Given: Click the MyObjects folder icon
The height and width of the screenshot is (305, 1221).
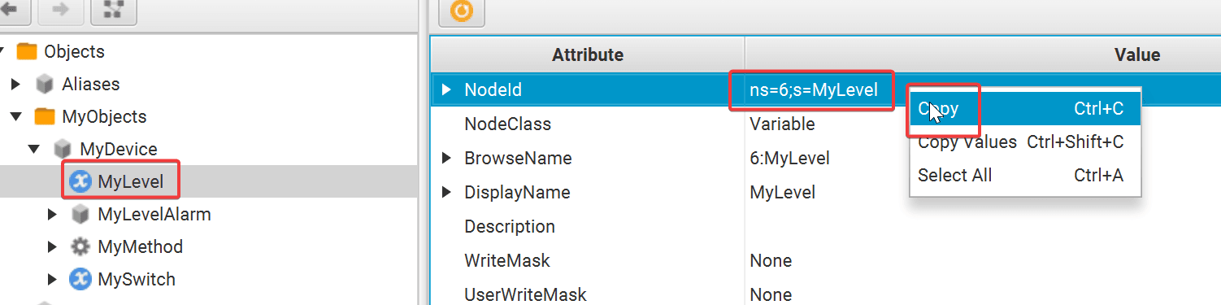Looking at the screenshot, I should coord(45,117).
